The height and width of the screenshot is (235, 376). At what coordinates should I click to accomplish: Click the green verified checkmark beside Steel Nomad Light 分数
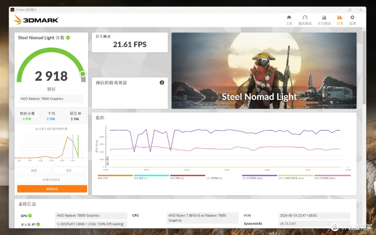(x=68, y=38)
